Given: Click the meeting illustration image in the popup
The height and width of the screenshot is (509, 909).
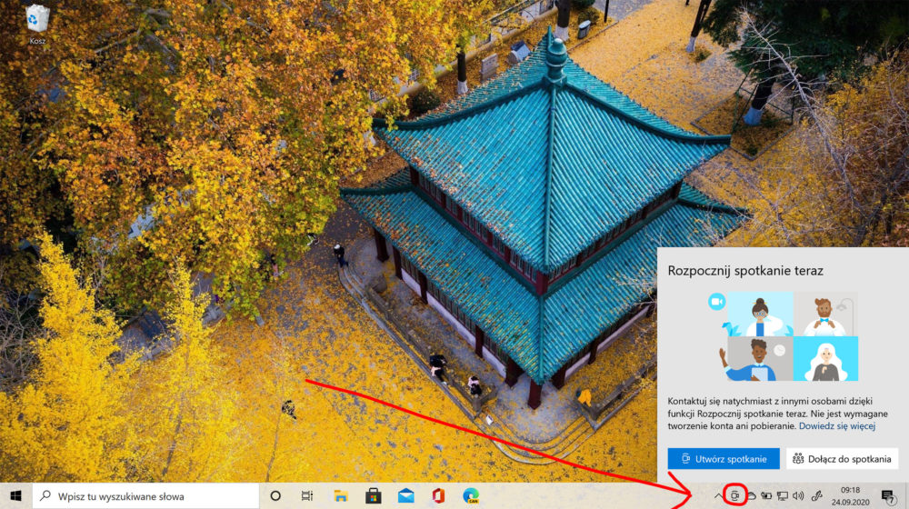Looking at the screenshot, I should point(783,336).
